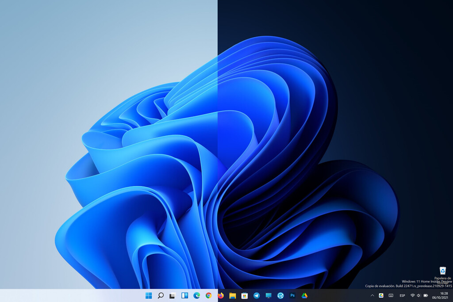The width and height of the screenshot is (453, 302).
Task: Open Google Drive pinned beside Photoshop
Action: pyautogui.click(x=304, y=295)
